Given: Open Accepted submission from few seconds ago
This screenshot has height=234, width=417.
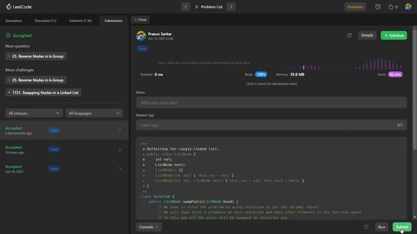Looking at the screenshot, I should (x=64, y=130).
